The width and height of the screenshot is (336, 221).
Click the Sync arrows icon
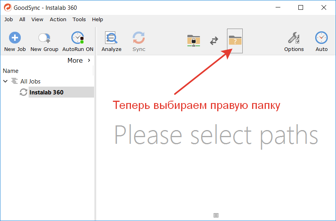(139, 38)
